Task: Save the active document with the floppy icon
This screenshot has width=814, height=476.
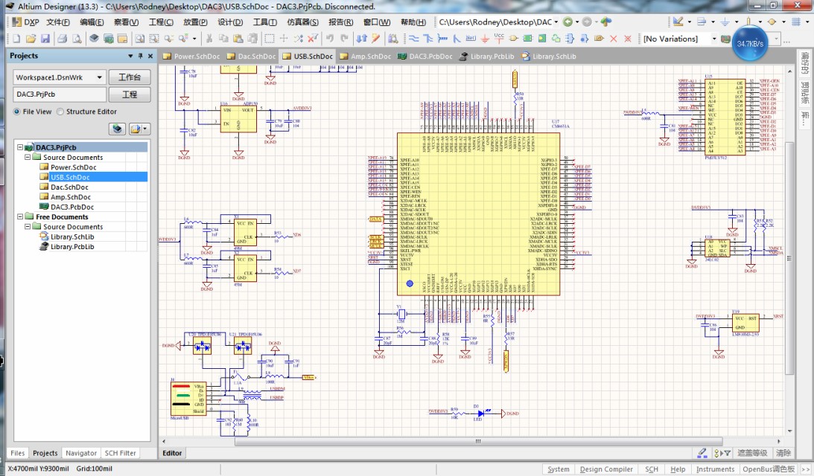Action: click(45, 39)
